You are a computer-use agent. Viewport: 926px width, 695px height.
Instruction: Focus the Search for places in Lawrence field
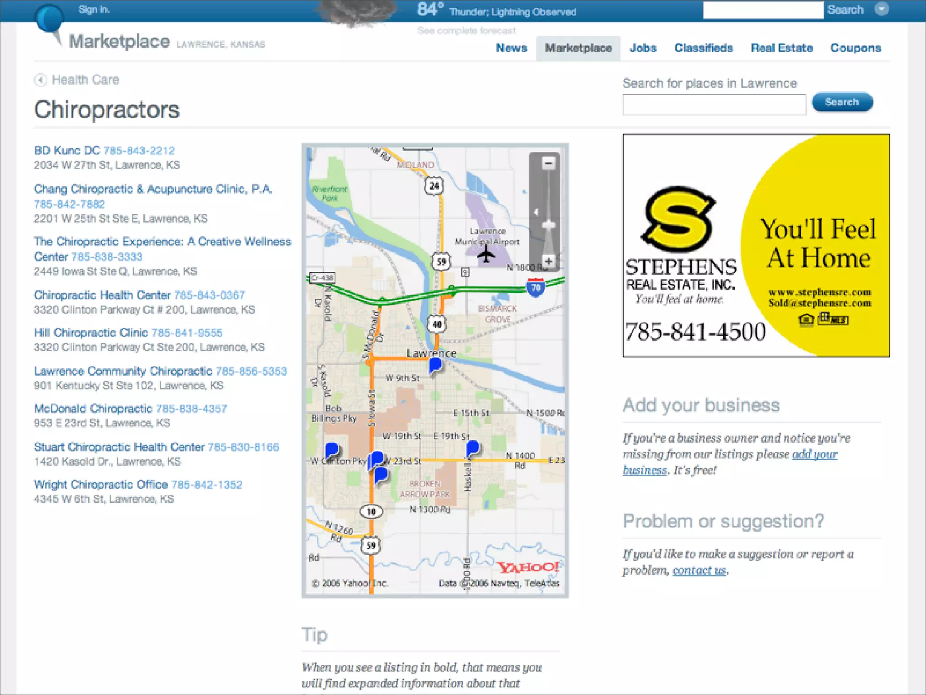click(x=713, y=105)
